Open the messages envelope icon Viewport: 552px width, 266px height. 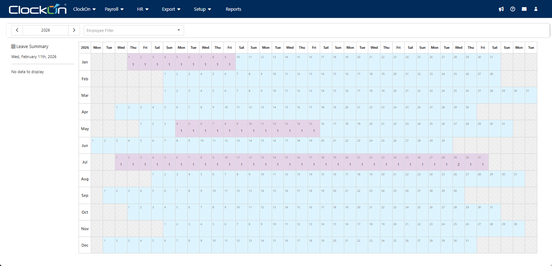point(524,9)
